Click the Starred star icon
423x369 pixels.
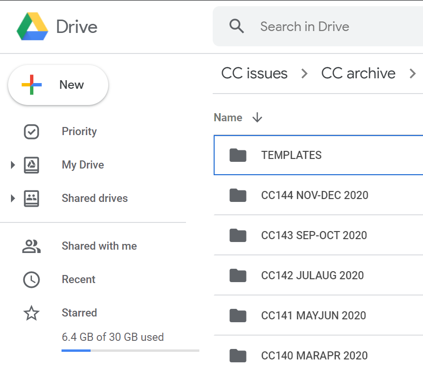31,313
